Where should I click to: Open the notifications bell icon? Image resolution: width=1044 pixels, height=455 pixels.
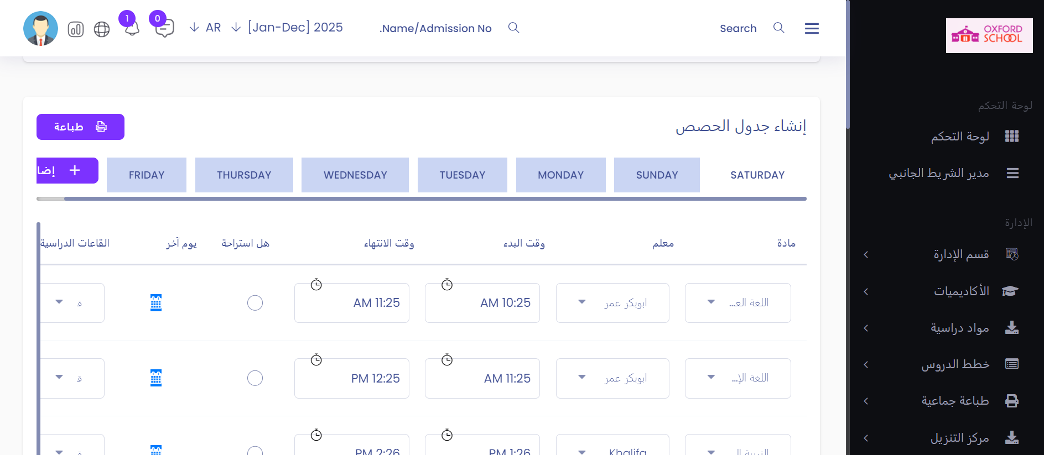point(132,28)
